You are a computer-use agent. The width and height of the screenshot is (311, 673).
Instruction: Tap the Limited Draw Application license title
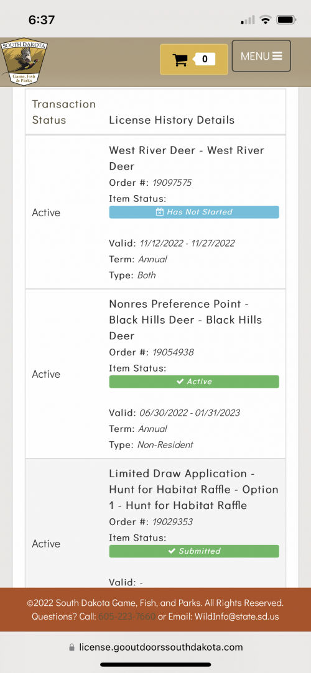193,489
